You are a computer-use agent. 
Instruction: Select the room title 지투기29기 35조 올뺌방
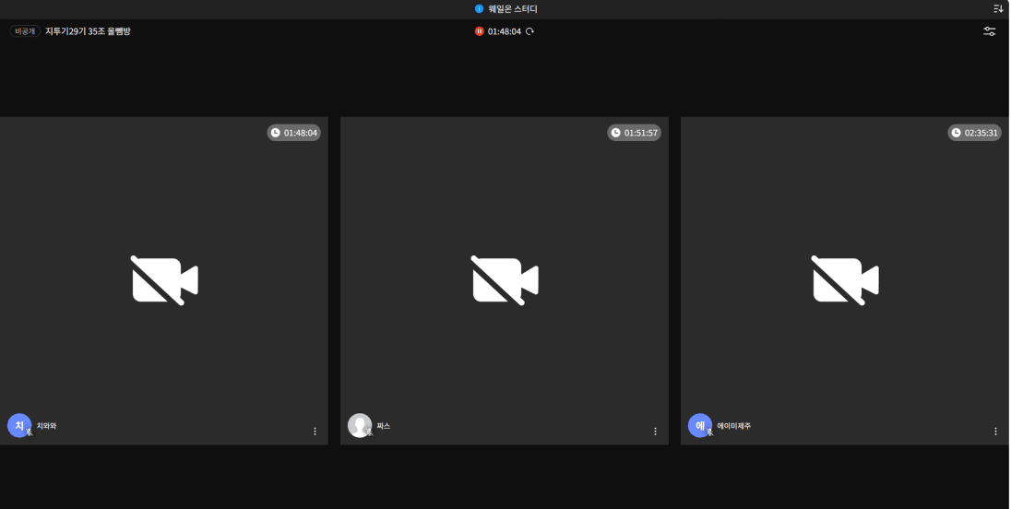coord(88,31)
